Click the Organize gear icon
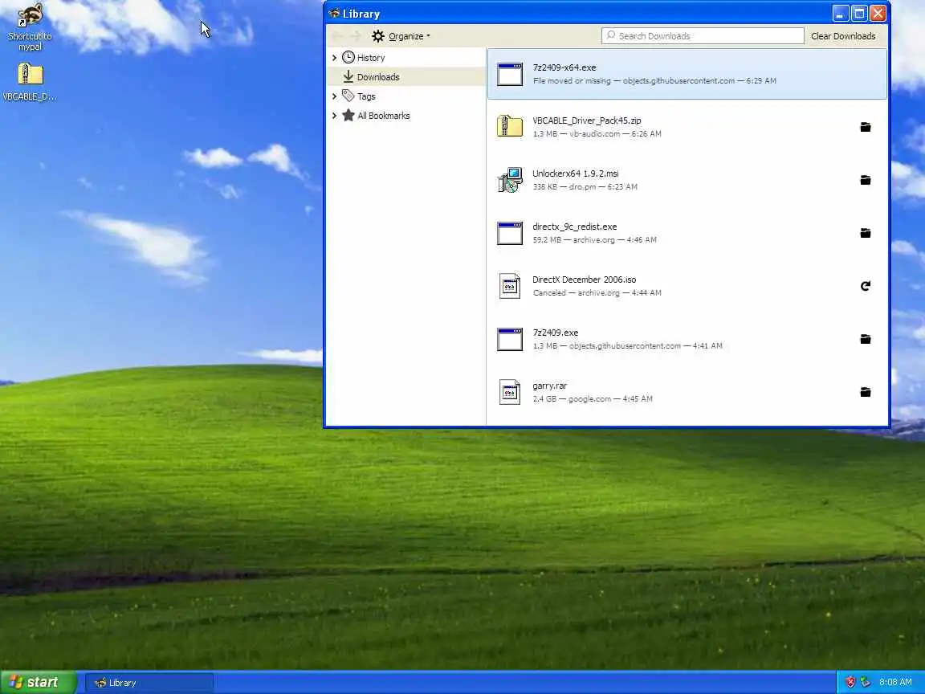925x694 pixels. pyautogui.click(x=377, y=36)
